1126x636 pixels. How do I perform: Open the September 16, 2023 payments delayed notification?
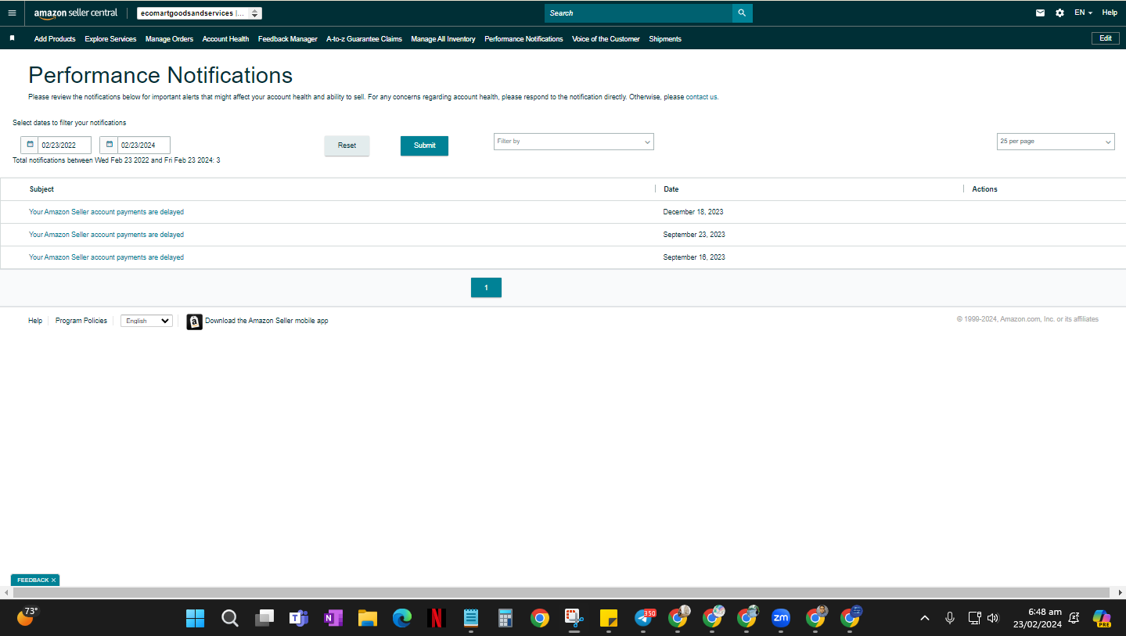(x=106, y=257)
